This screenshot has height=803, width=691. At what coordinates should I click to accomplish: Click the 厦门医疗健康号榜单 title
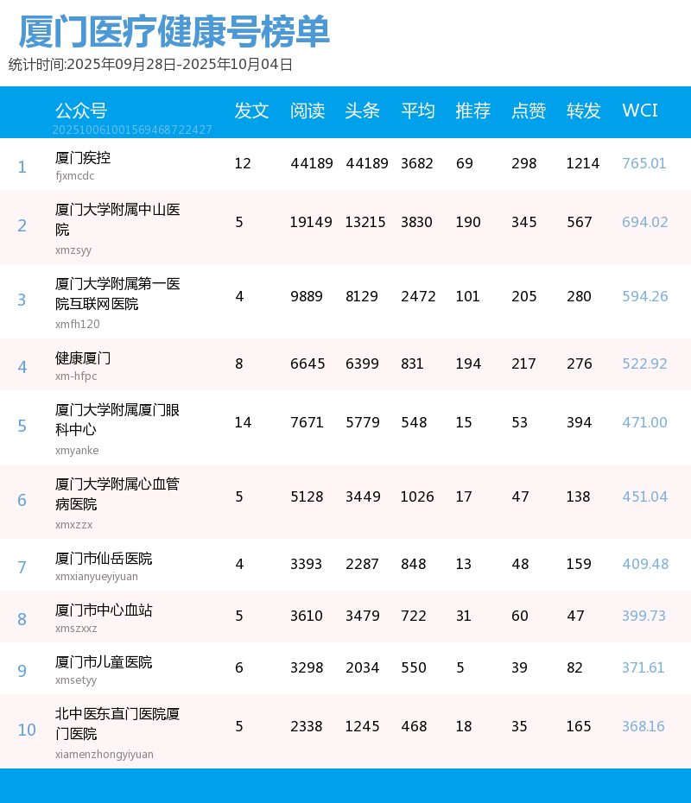coord(174,33)
